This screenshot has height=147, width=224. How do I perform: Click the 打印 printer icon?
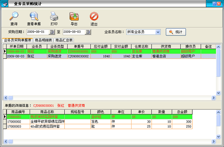pos(54,16)
